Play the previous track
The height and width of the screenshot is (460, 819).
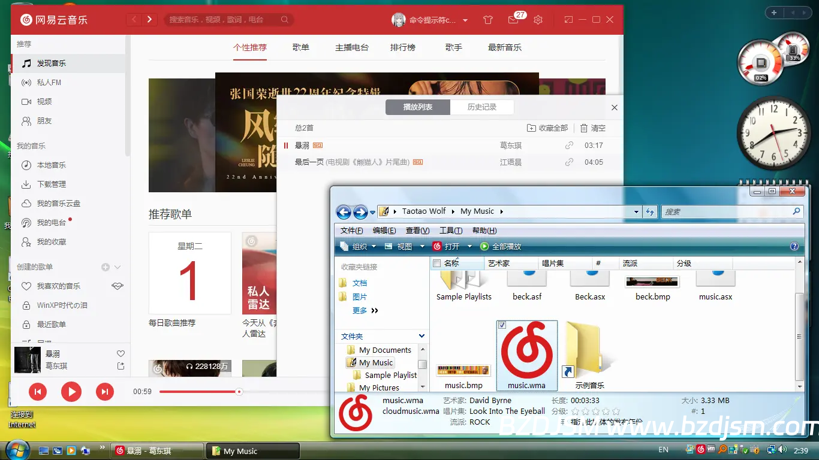pyautogui.click(x=38, y=392)
